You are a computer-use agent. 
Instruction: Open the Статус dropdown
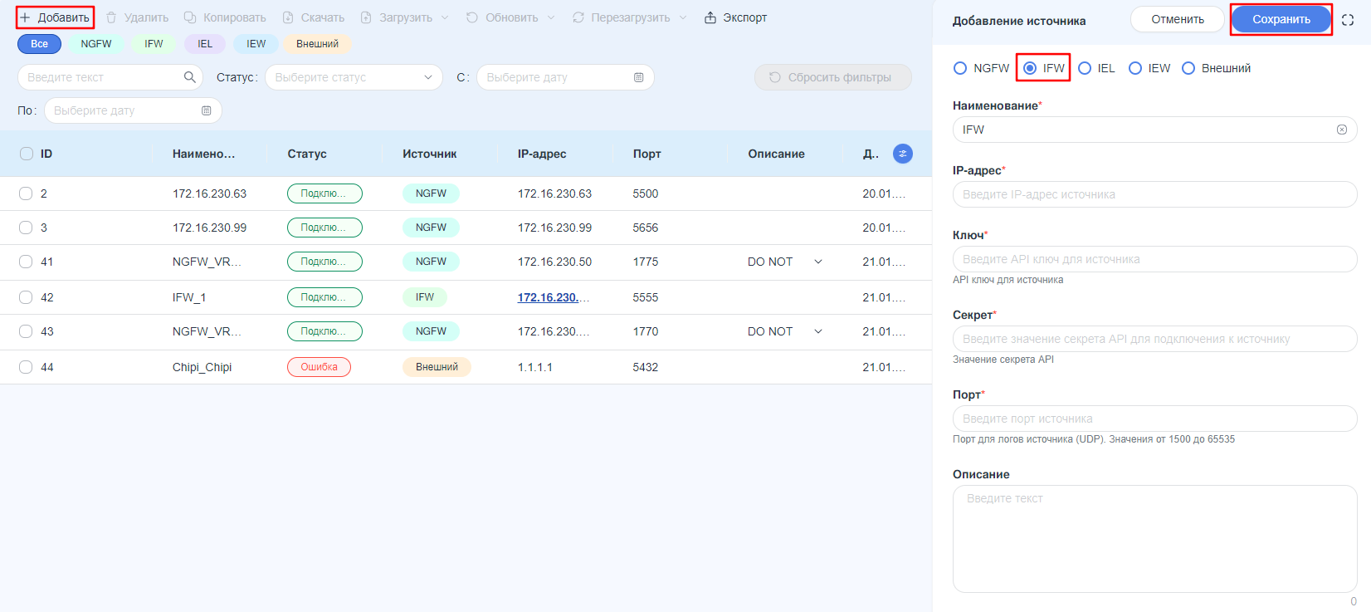point(354,77)
